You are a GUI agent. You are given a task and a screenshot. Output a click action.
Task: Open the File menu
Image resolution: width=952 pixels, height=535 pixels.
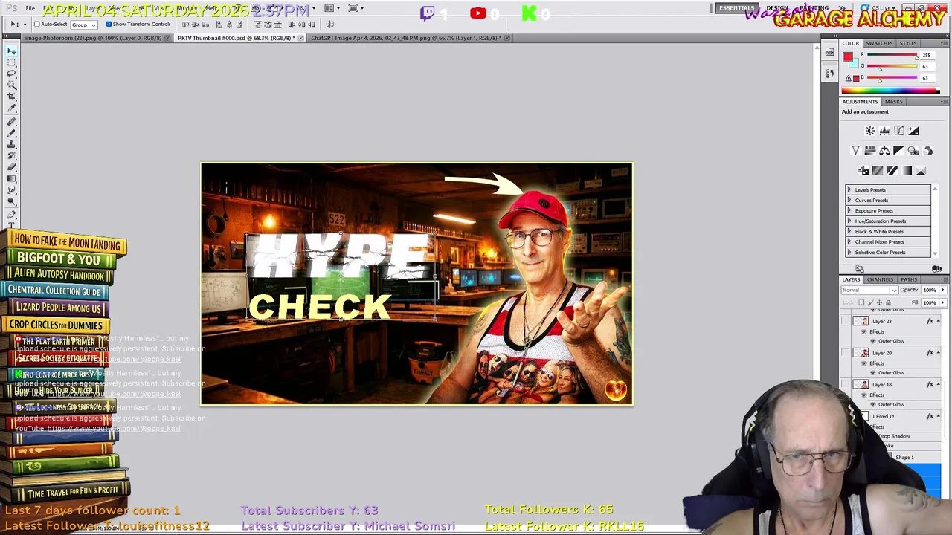click(x=30, y=8)
